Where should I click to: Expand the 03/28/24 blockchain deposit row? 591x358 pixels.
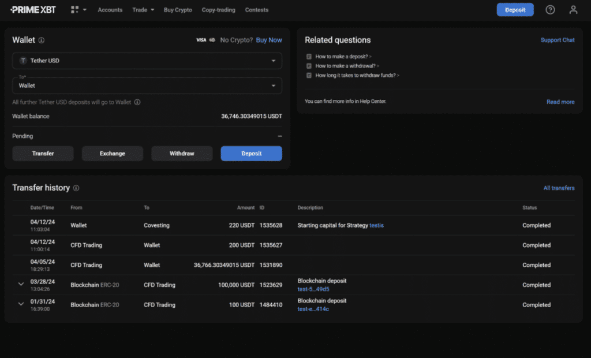(x=21, y=284)
